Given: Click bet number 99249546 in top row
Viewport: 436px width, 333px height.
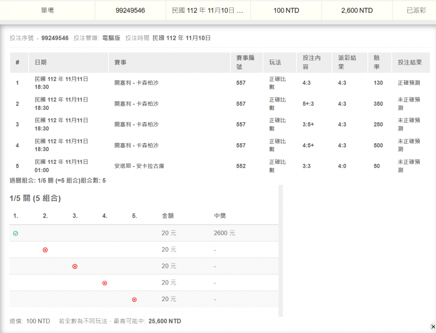Looking at the screenshot, I should [x=130, y=10].
